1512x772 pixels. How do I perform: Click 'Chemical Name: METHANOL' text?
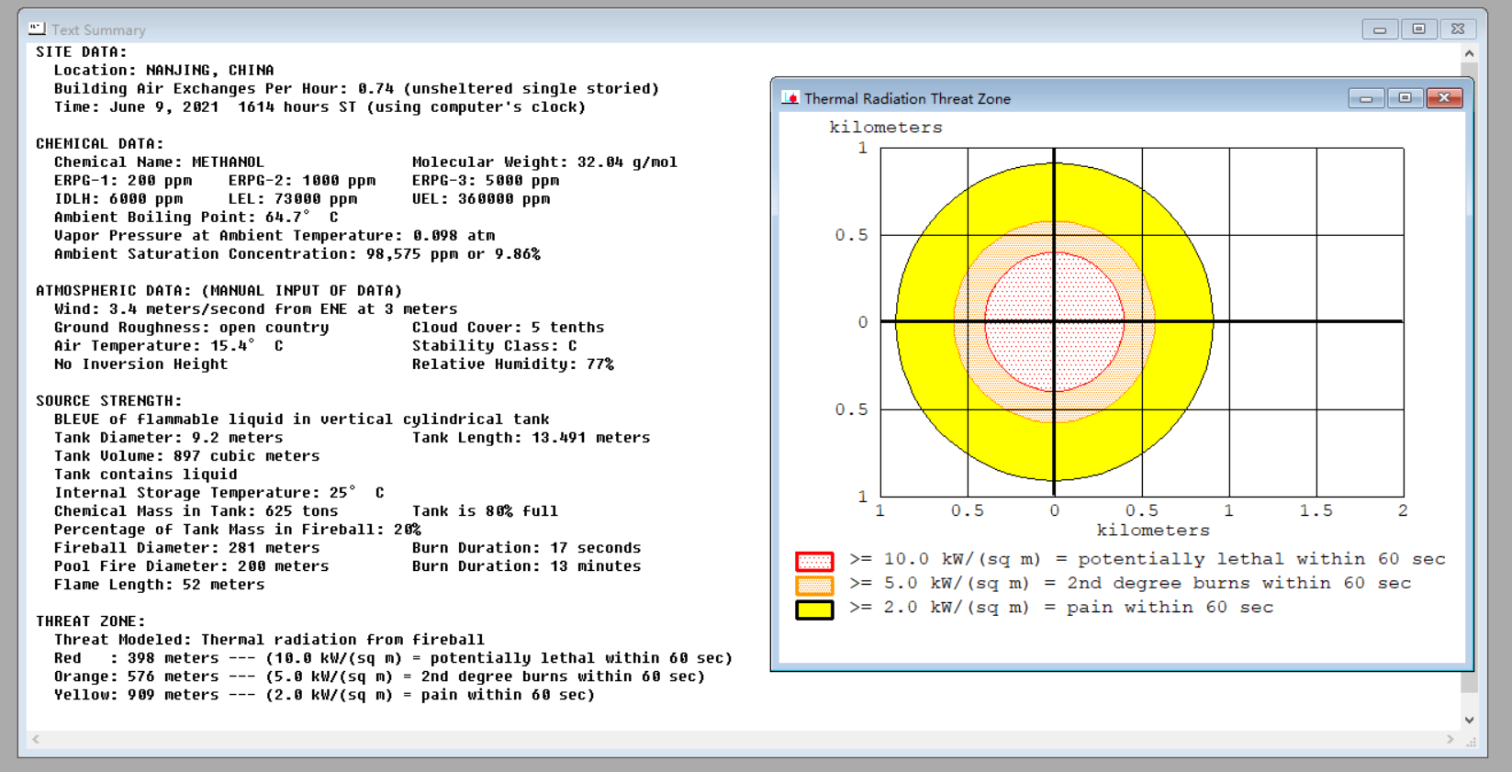click(160, 162)
